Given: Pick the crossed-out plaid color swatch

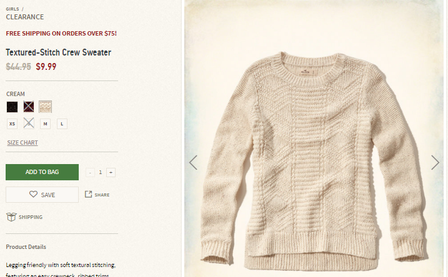Looking at the screenshot, I should (x=29, y=107).
